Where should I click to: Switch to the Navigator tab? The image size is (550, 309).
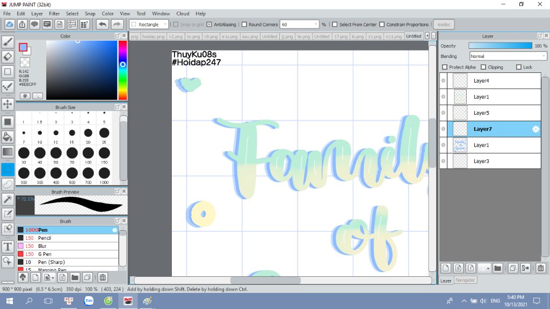(465, 280)
